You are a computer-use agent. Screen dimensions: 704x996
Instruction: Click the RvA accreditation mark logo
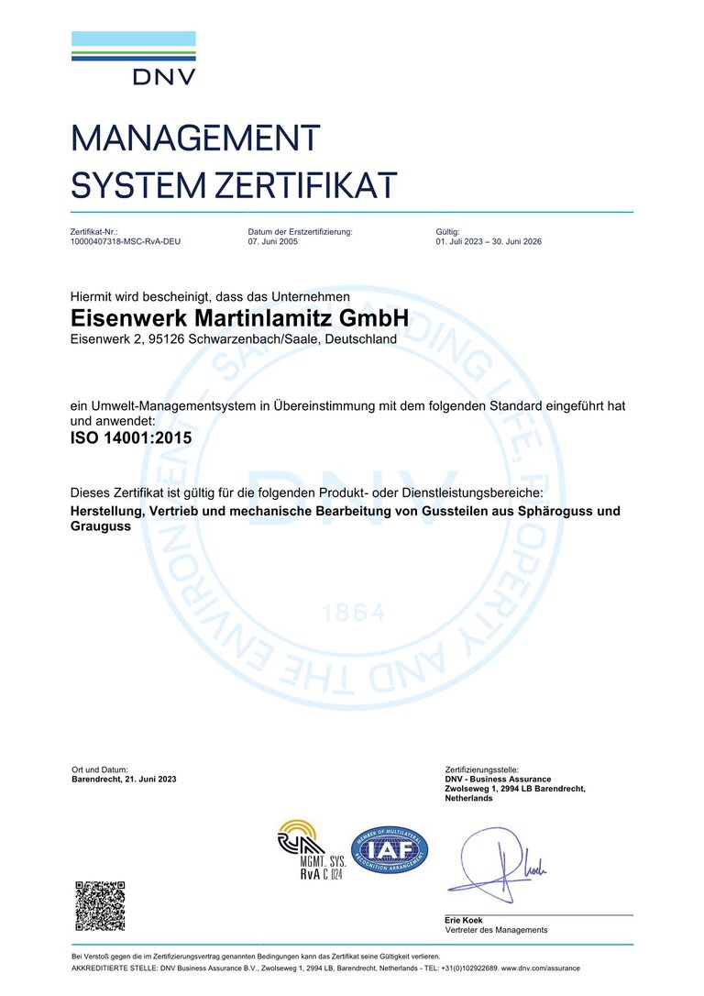[x=312, y=849]
